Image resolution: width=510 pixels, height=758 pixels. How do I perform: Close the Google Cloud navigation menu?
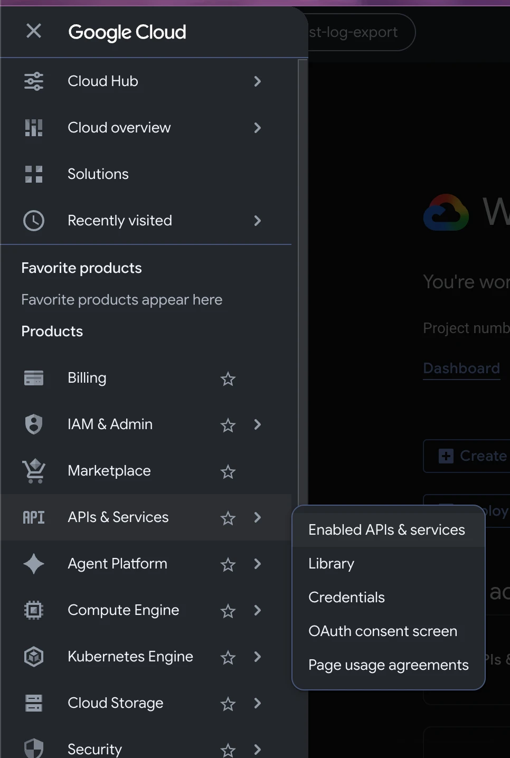[x=34, y=31]
